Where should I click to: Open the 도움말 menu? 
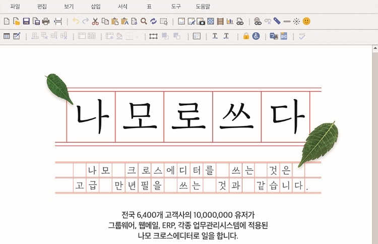coord(203,7)
